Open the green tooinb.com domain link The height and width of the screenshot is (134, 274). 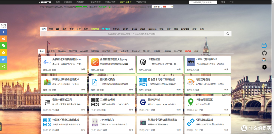(82, 7)
